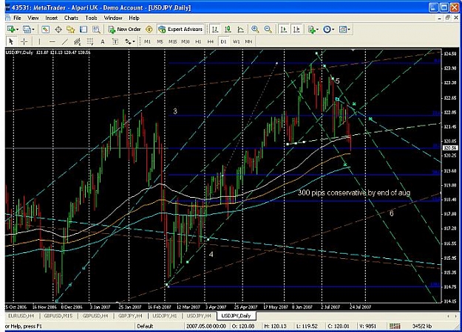Switch to the USDJPY,H4 chart tab
This screenshot has height=332, width=462.
[x=199, y=316]
